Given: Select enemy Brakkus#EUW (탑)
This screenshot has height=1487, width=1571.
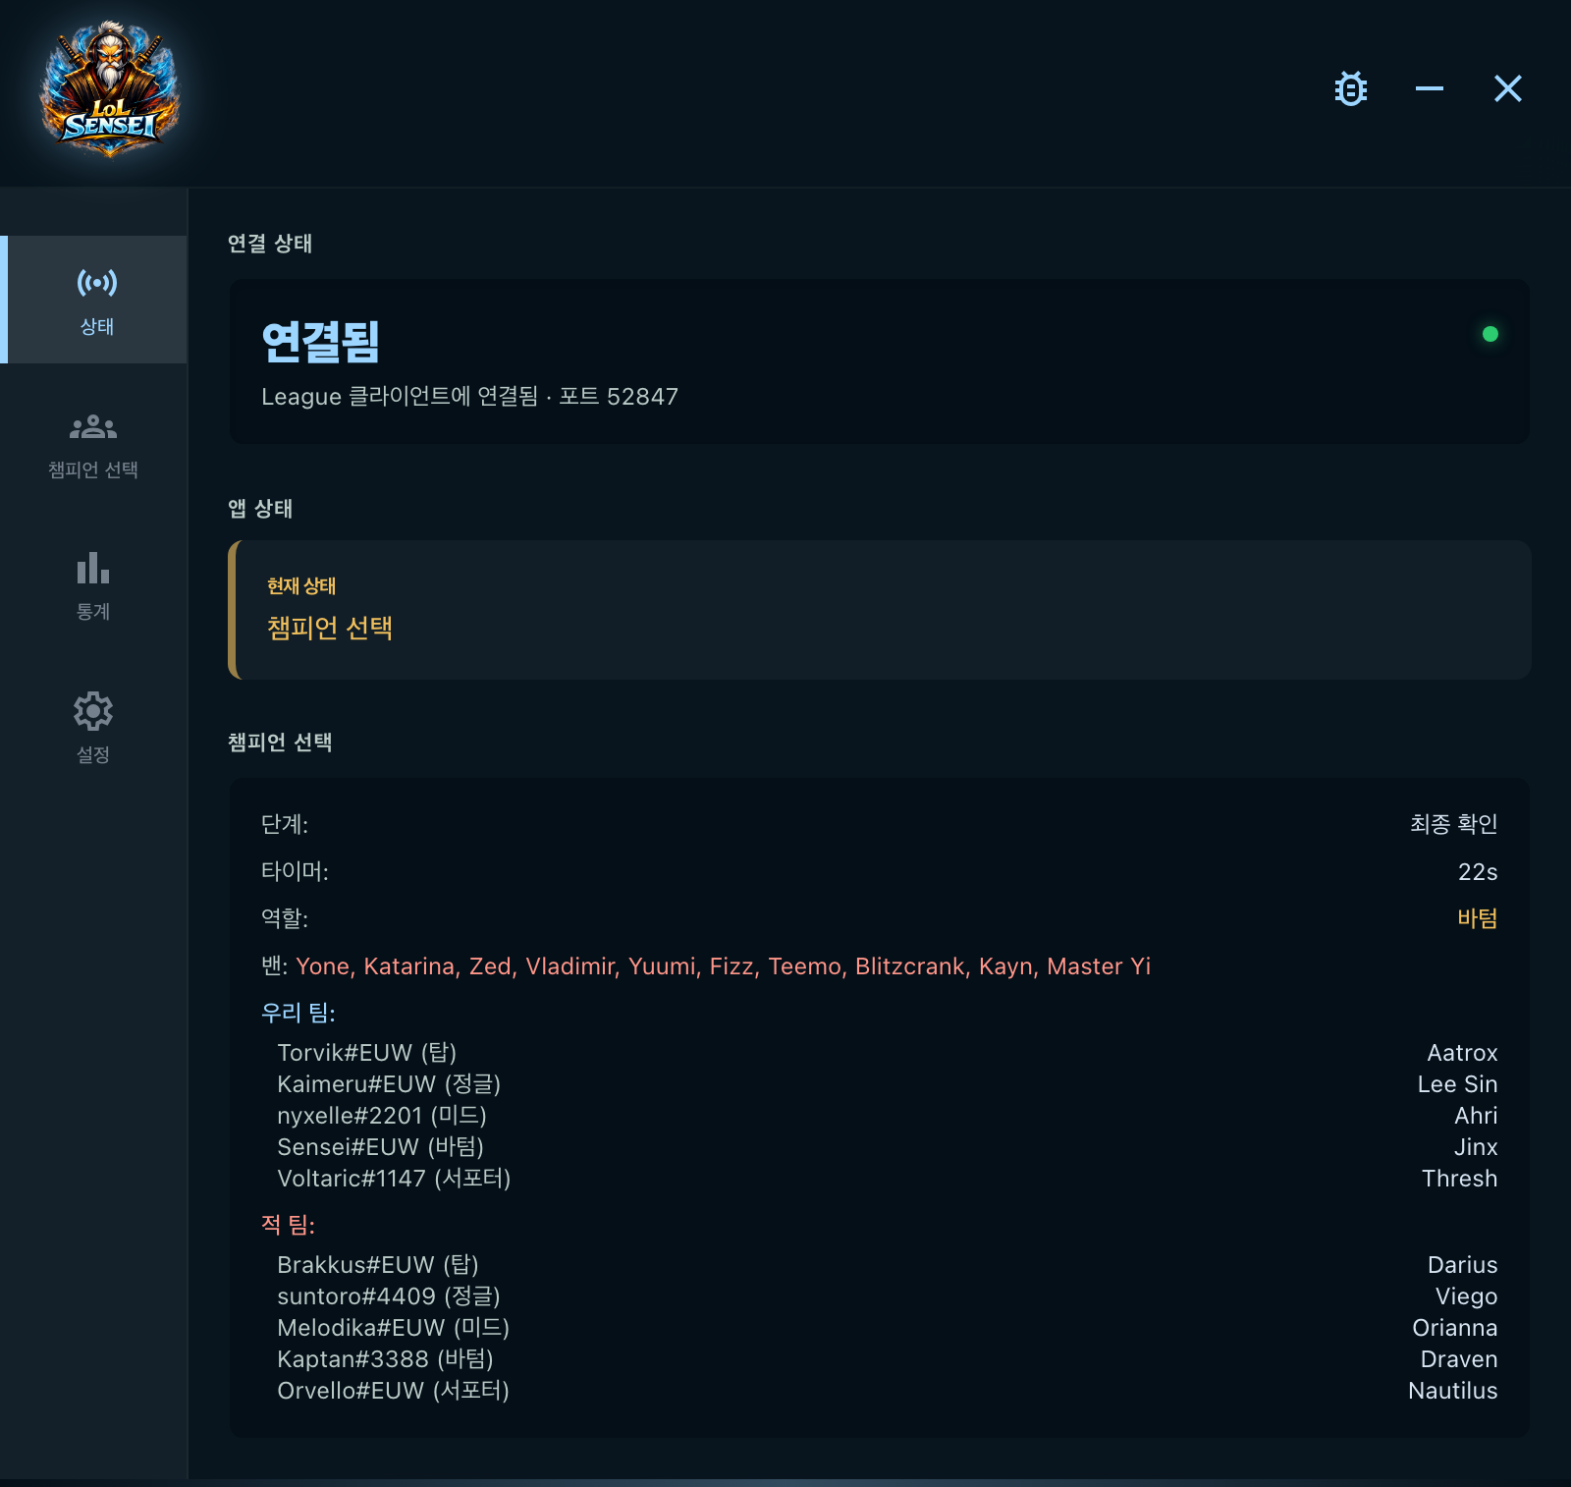Looking at the screenshot, I should click(378, 1265).
